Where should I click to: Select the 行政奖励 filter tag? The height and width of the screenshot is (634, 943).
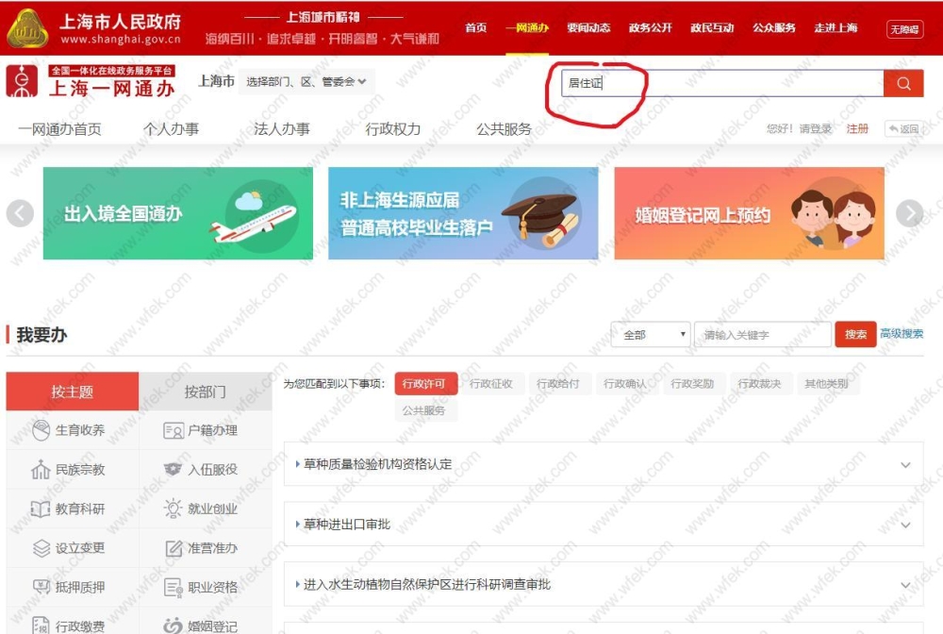691,384
